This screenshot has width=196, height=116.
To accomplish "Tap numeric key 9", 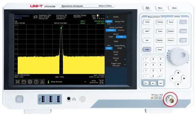I will [160, 59].
